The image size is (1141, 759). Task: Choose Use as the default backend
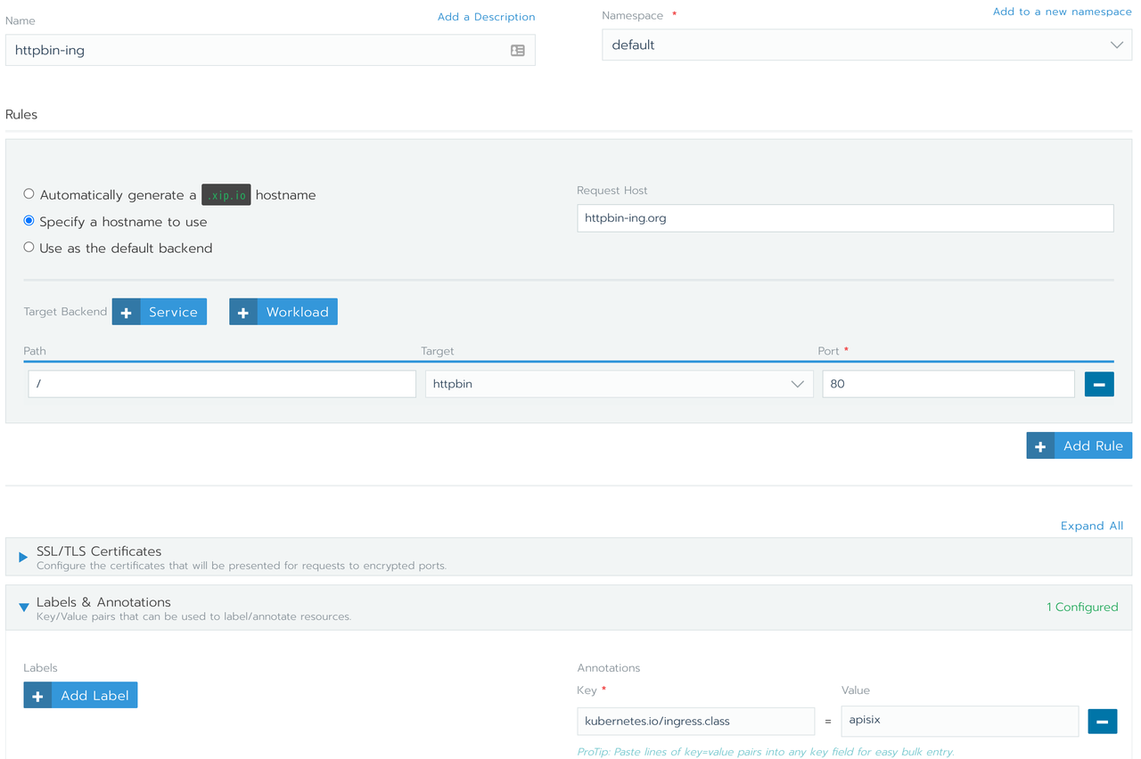(x=29, y=248)
